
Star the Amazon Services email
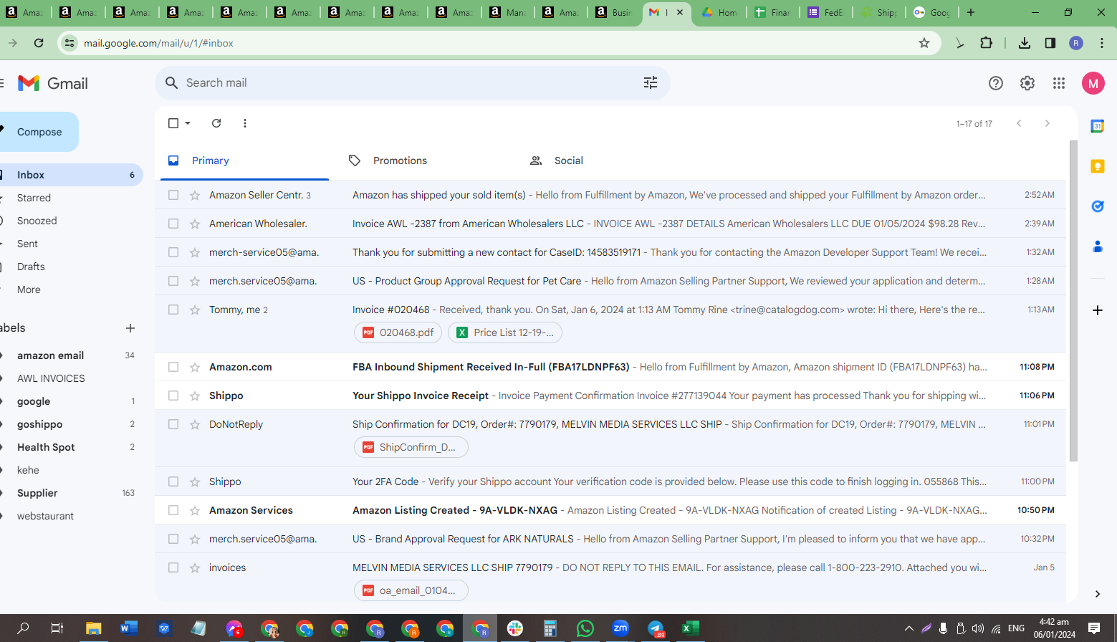[195, 510]
